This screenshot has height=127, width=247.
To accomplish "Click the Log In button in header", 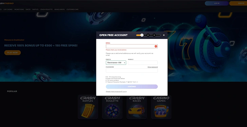I will click(216, 3).
